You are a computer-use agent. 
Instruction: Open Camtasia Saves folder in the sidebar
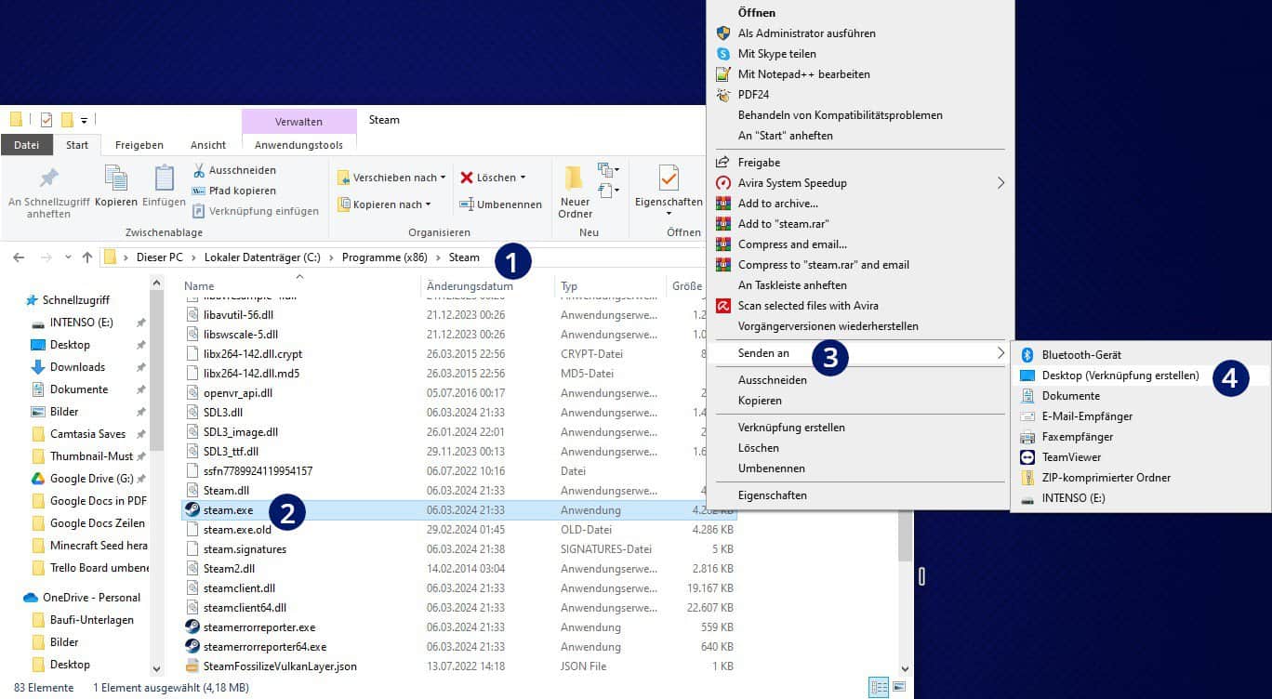(87, 434)
